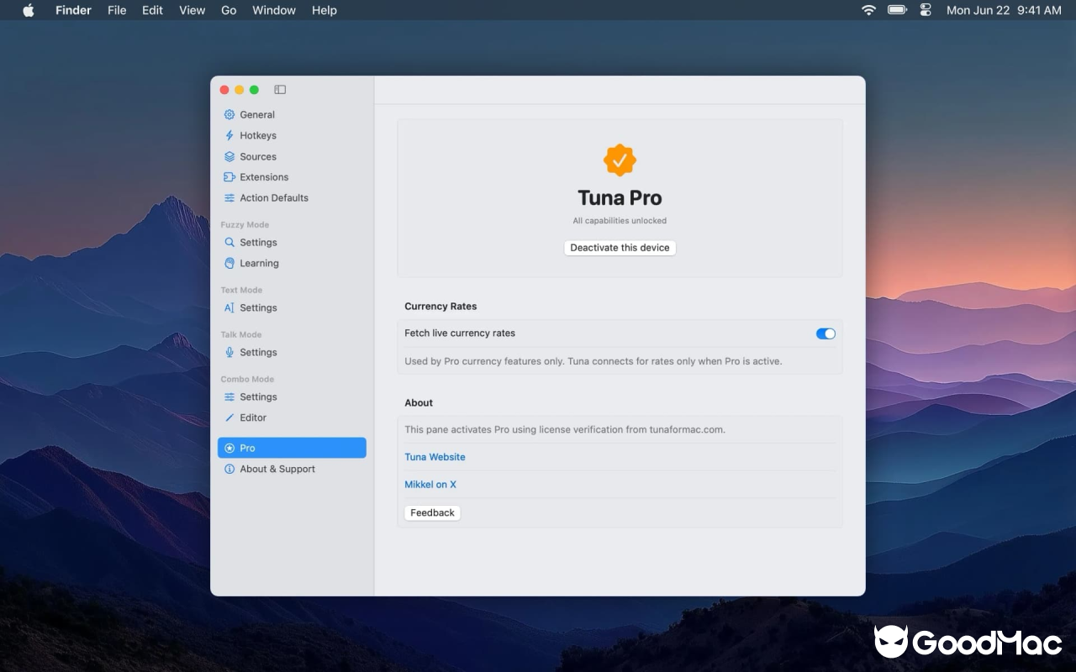This screenshot has height=672, width=1076.
Task: Disable Fetch live currency rates switch
Action: coord(825,333)
